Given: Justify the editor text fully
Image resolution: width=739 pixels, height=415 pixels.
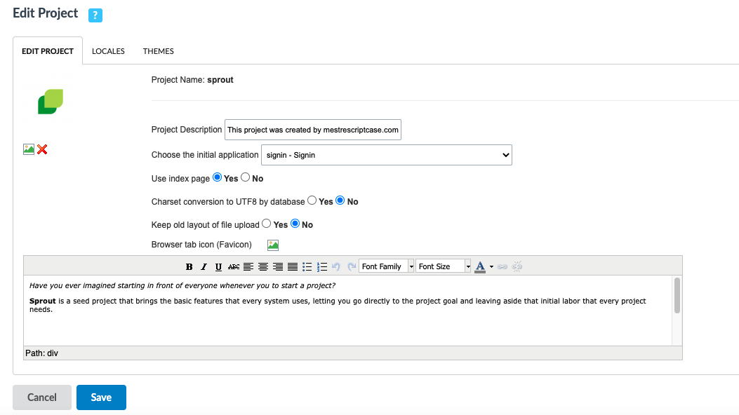Looking at the screenshot, I should pyautogui.click(x=293, y=267).
